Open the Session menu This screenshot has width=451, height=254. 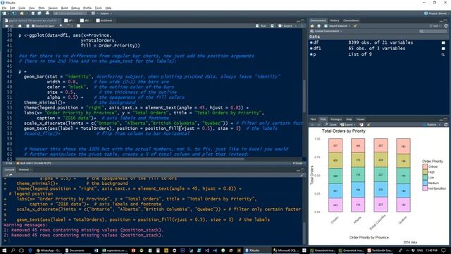53,8
